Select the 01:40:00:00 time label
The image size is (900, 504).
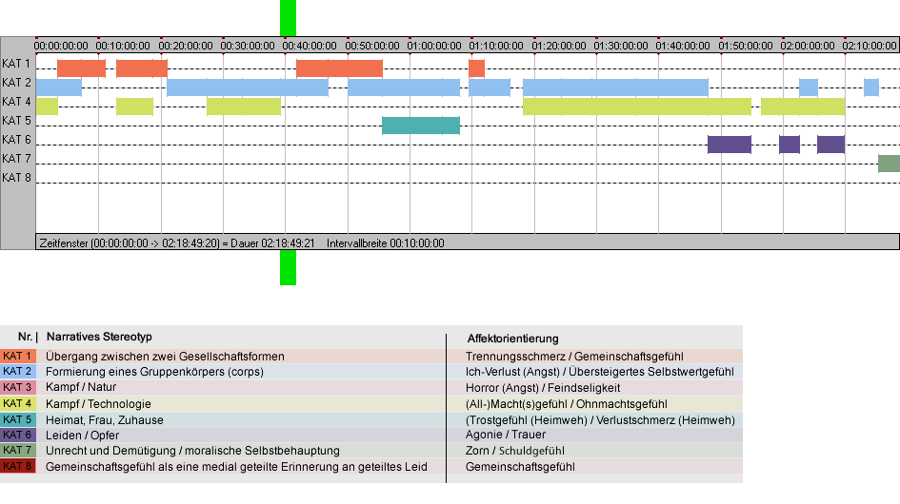[683, 46]
